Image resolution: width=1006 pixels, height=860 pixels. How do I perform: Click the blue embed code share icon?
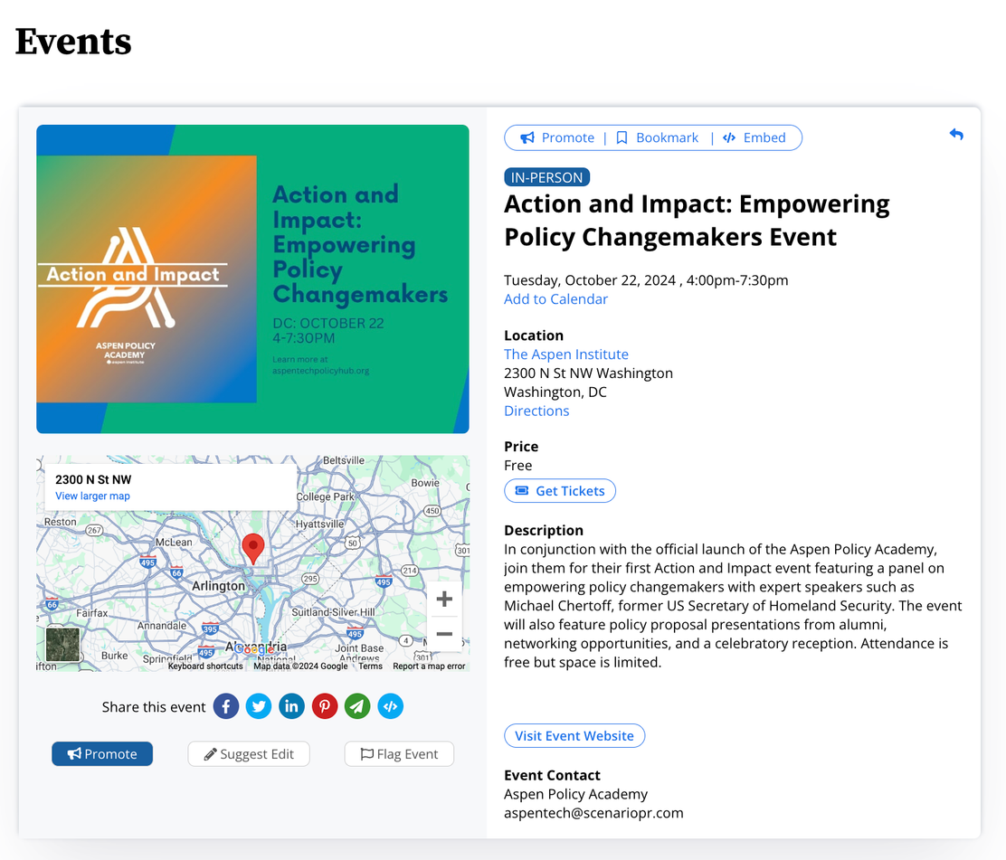[x=390, y=706]
